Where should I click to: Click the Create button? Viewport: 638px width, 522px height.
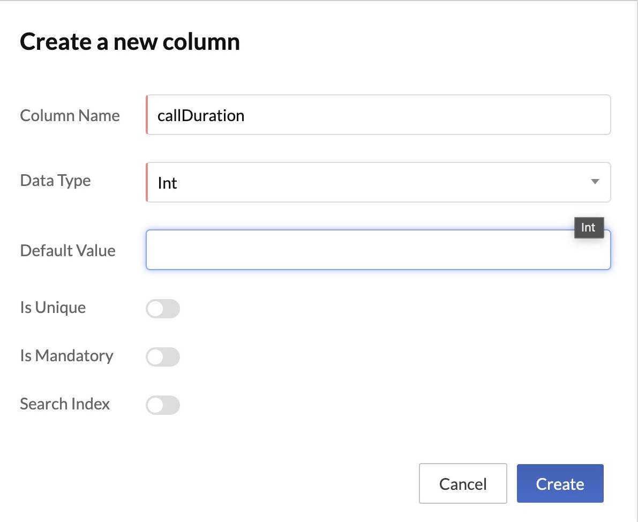pyautogui.click(x=560, y=483)
